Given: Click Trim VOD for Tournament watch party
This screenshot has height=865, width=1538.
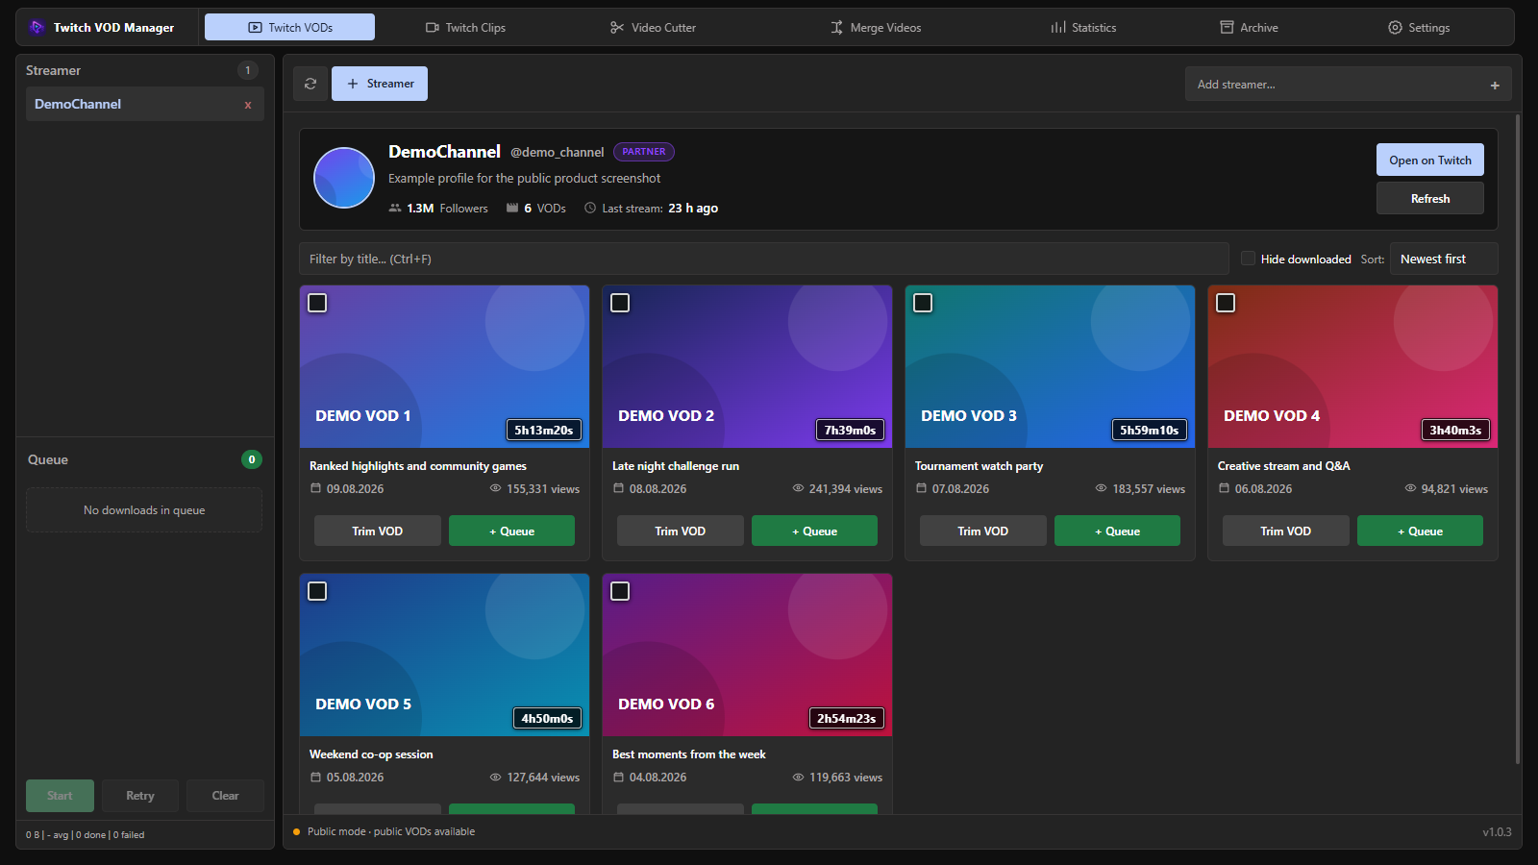Looking at the screenshot, I should pos(983,531).
